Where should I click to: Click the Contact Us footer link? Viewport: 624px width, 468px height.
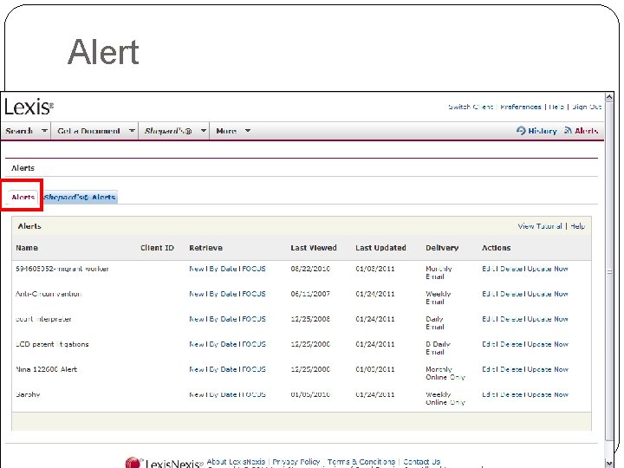421,462
